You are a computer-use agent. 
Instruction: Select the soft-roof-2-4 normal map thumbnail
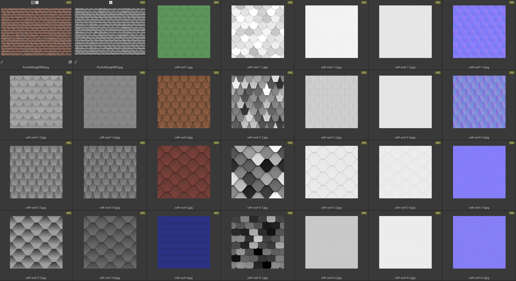click(x=479, y=102)
